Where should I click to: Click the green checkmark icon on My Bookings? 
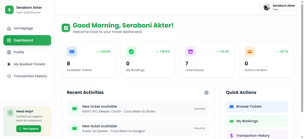[131, 52]
